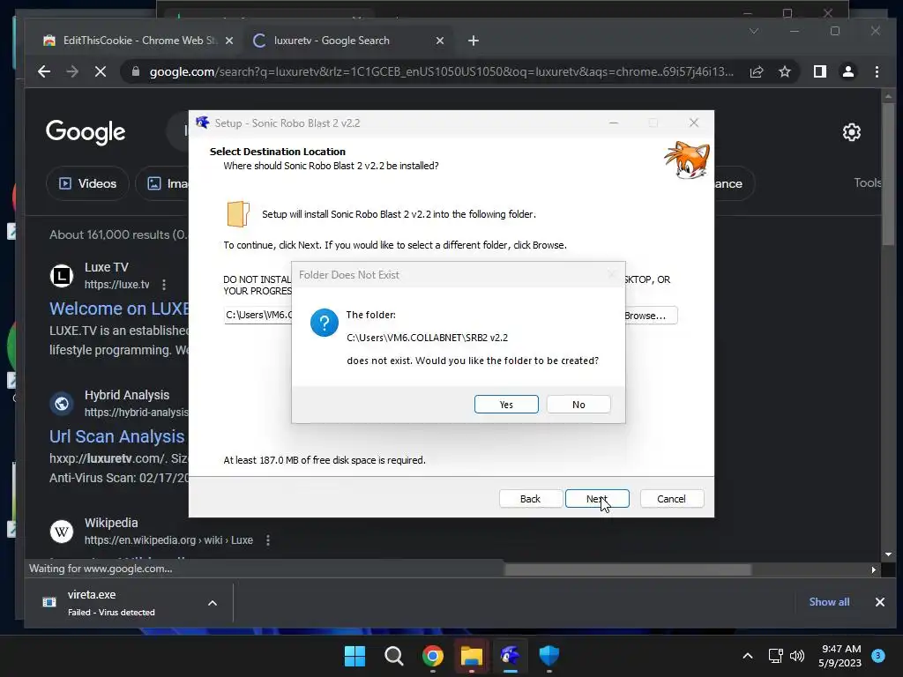Switch to EditThisCookie Chrome Web Store tab

tap(138, 41)
